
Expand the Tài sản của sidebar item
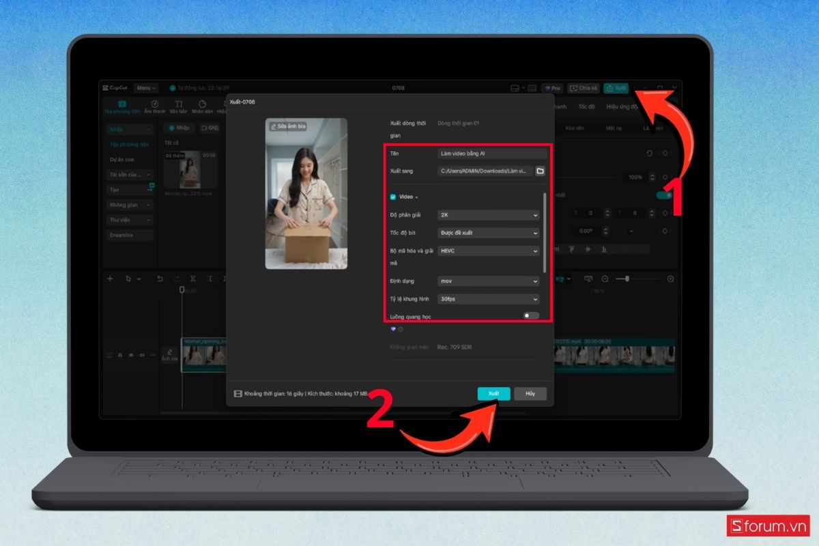click(x=130, y=174)
